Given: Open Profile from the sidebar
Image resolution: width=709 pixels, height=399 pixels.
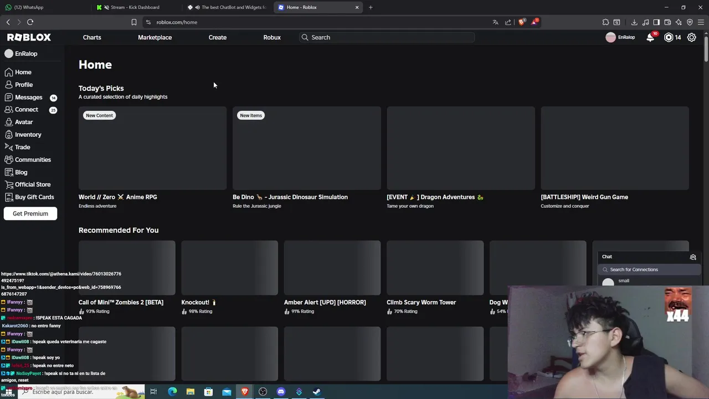Looking at the screenshot, I should pos(19,85).
